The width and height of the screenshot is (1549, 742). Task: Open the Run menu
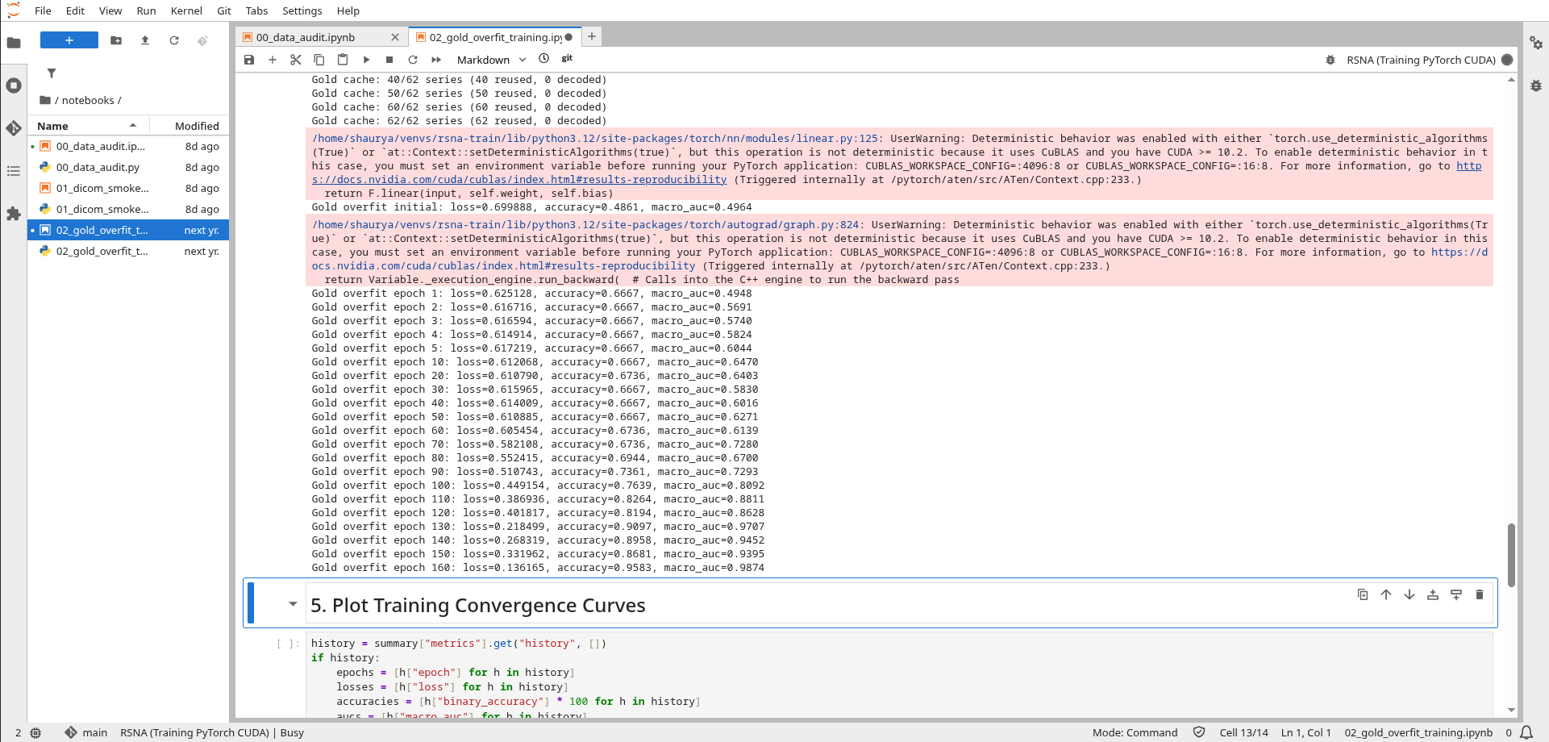pos(146,10)
